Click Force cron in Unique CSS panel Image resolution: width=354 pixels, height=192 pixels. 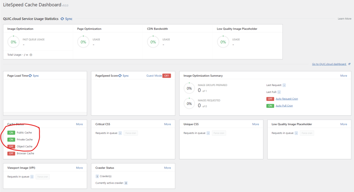(x=219, y=133)
